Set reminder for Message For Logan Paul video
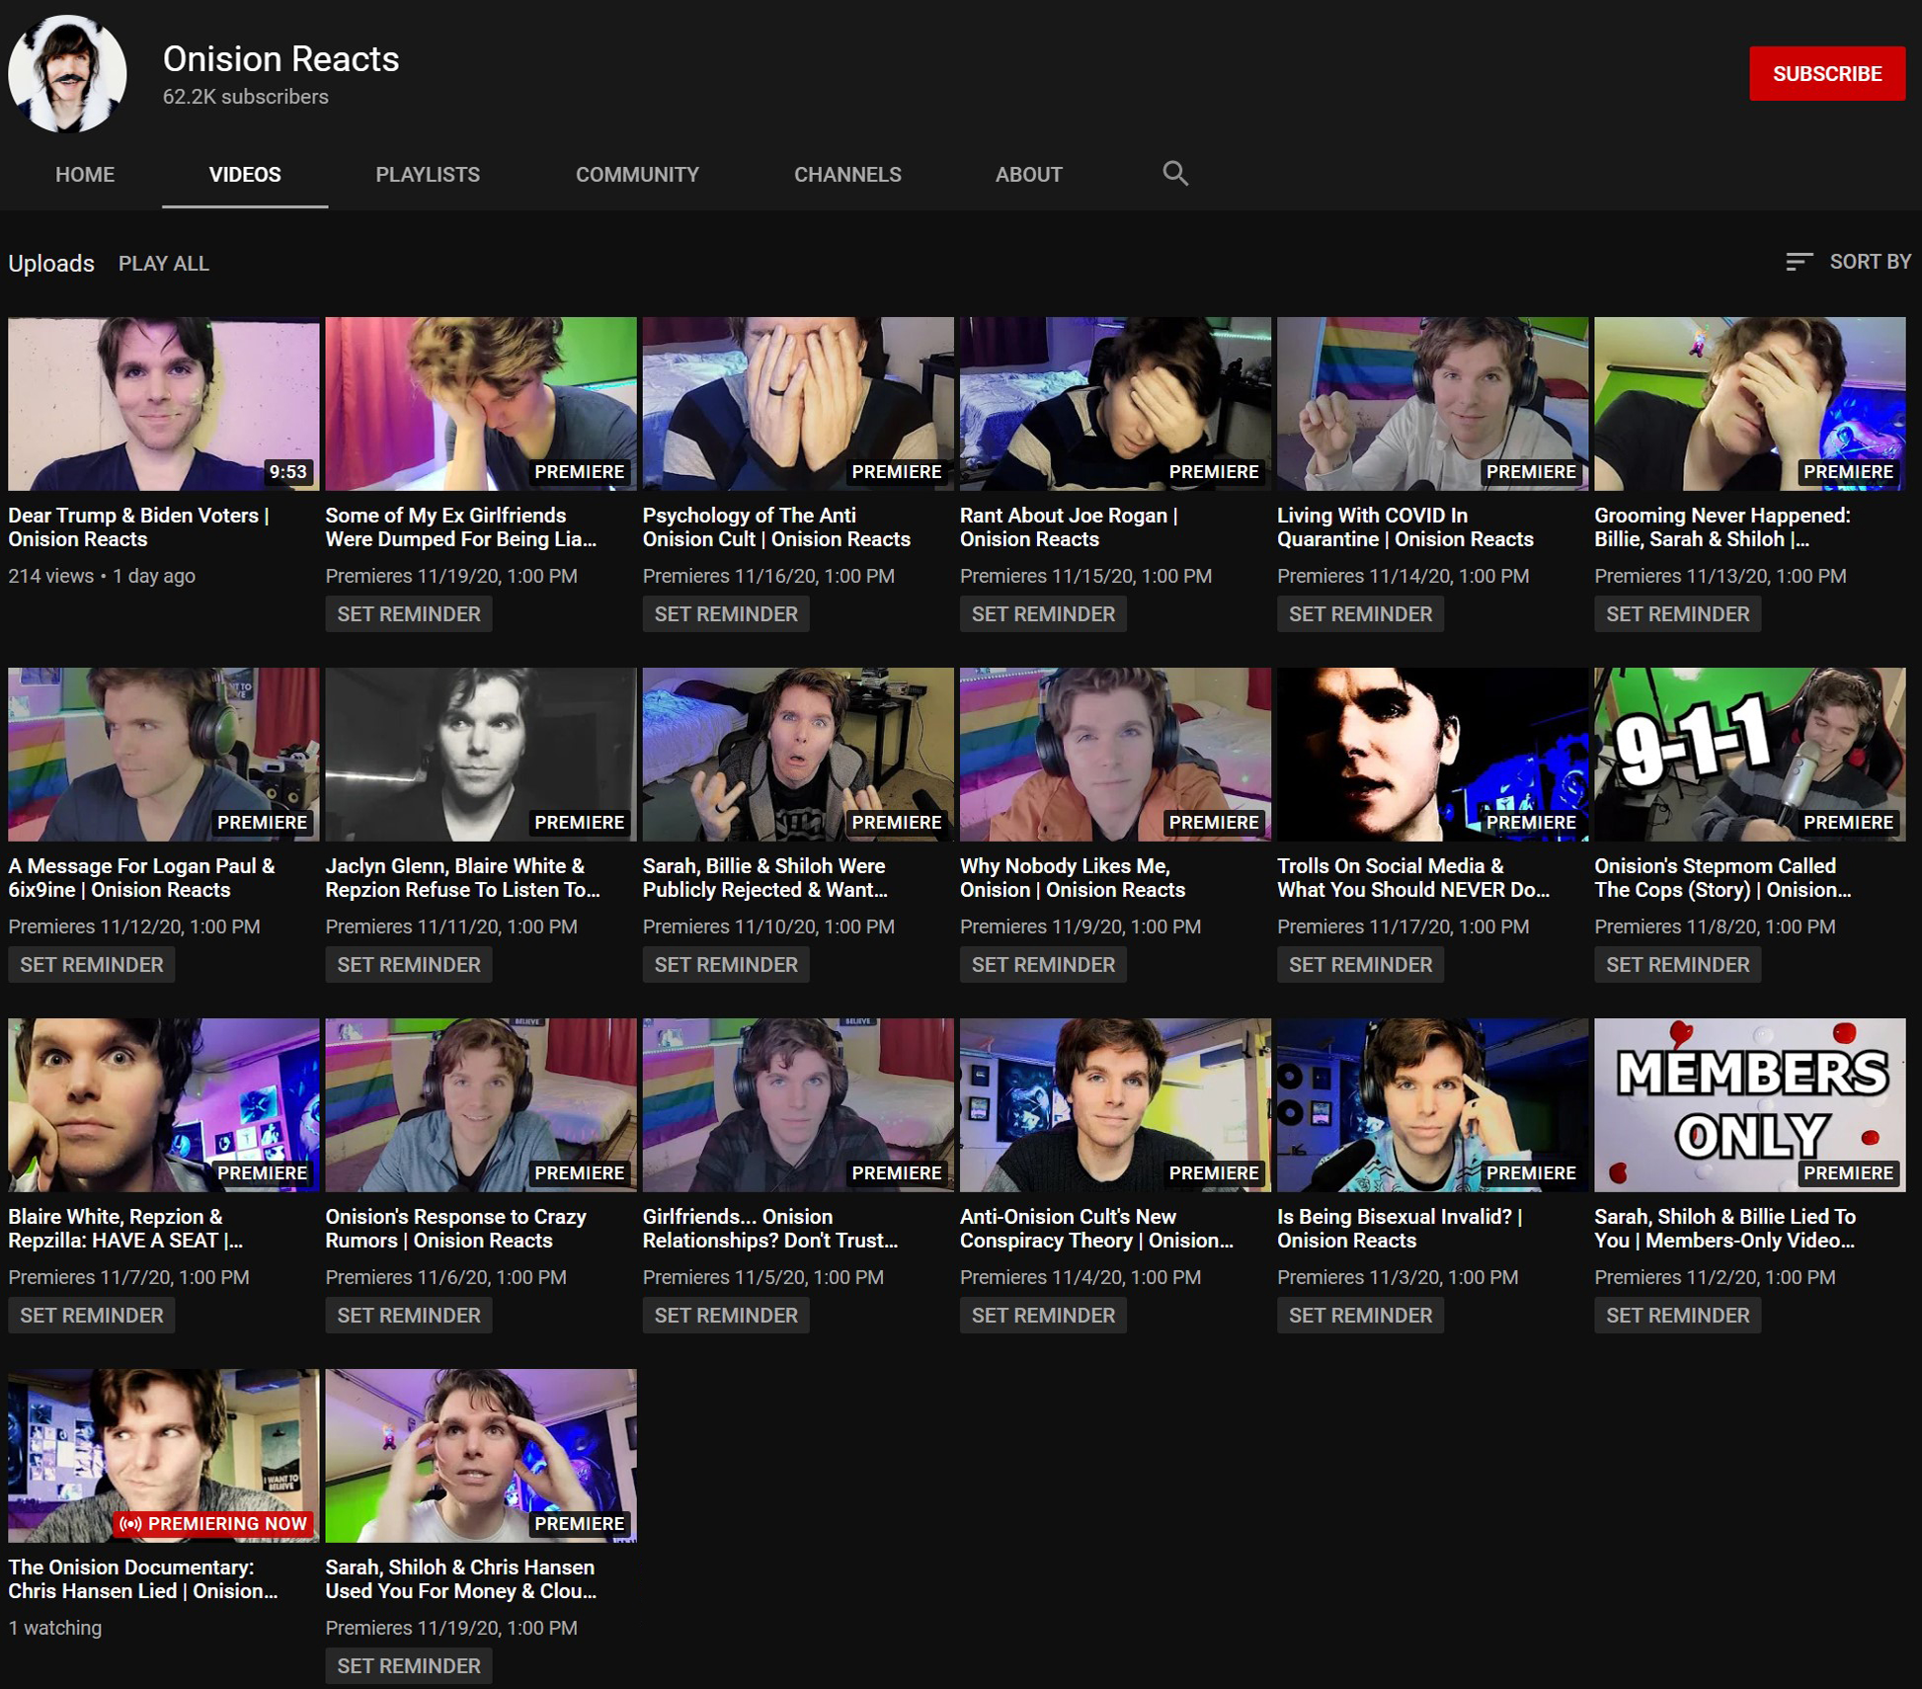The height and width of the screenshot is (1689, 1922). pos(92,965)
